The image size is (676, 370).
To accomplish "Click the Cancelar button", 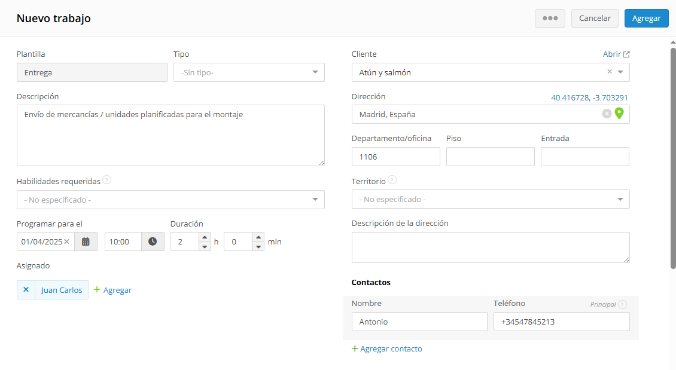I will tap(595, 18).
